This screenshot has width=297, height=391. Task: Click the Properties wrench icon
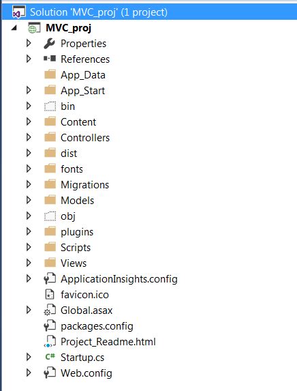click(x=49, y=44)
